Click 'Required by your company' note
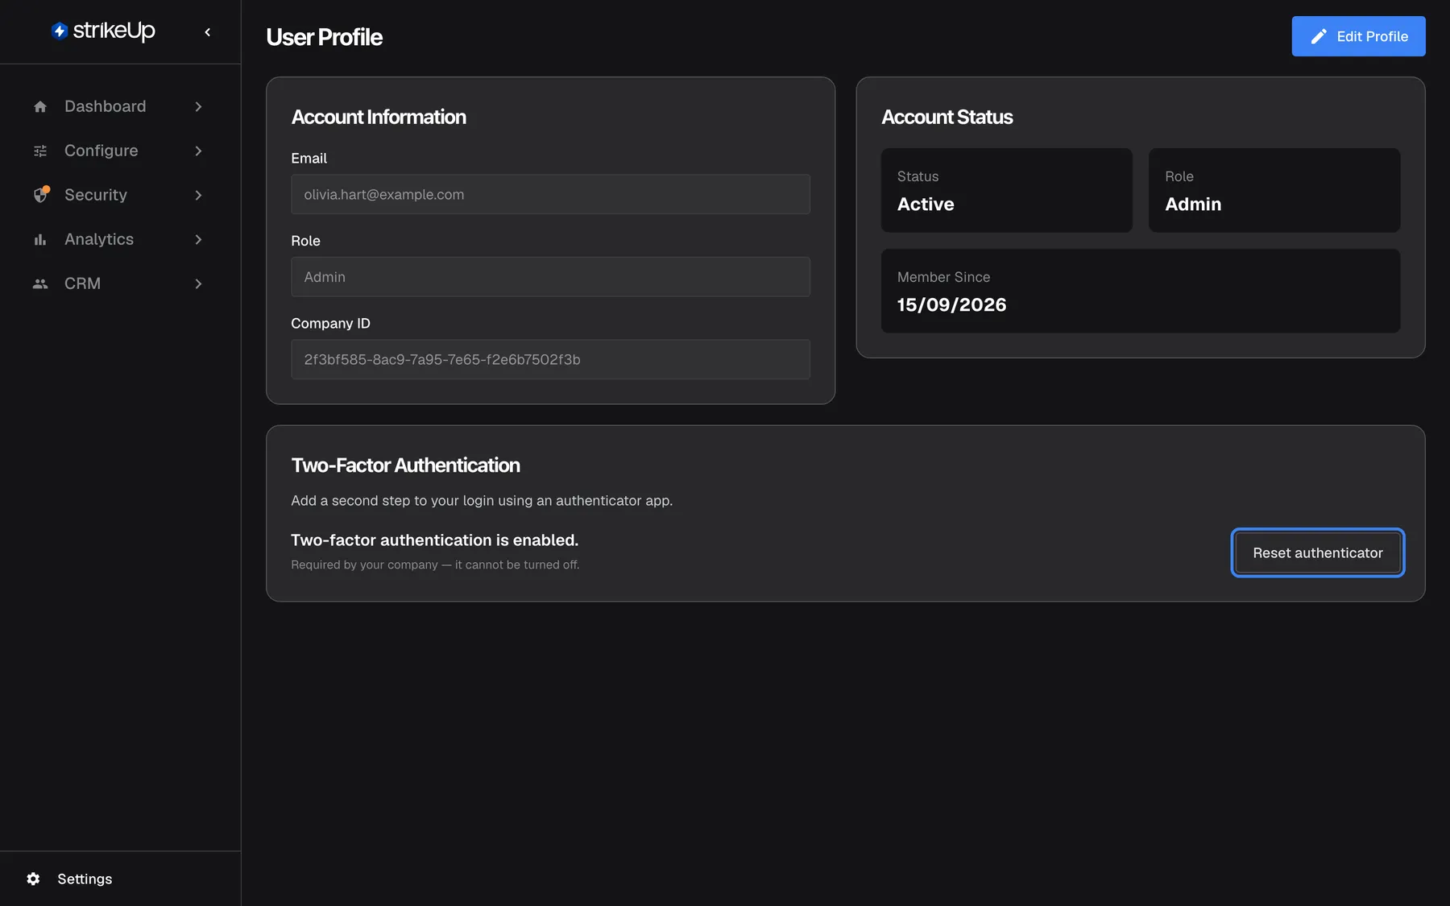Viewport: 1450px width, 906px height. [435, 565]
